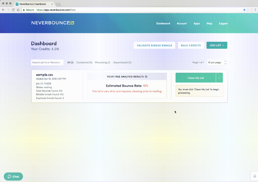This screenshot has width=258, height=182.
Task: Open the browser home icon
Action: point(18,10)
